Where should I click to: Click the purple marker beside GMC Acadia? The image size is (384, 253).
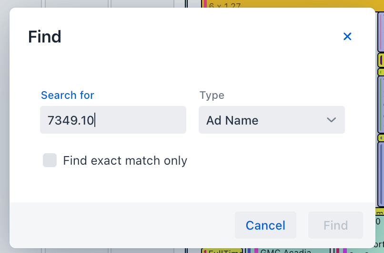click(256, 251)
